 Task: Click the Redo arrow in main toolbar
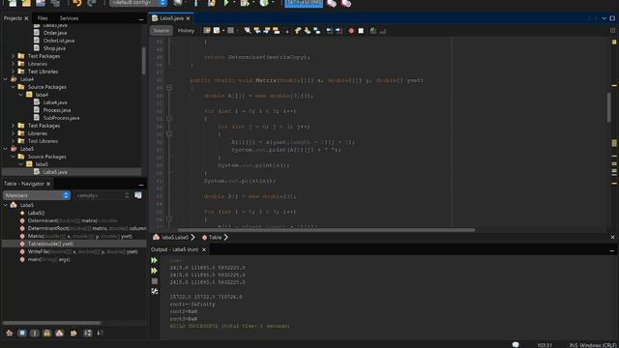(x=92, y=3)
